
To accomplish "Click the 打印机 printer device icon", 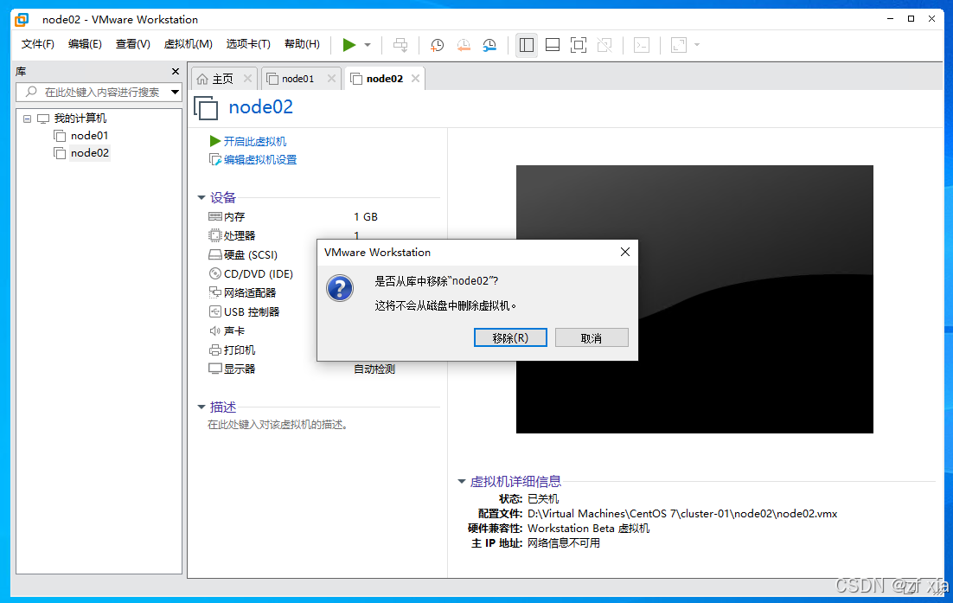I will [x=215, y=350].
